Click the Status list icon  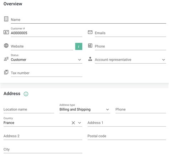pos(6,59)
